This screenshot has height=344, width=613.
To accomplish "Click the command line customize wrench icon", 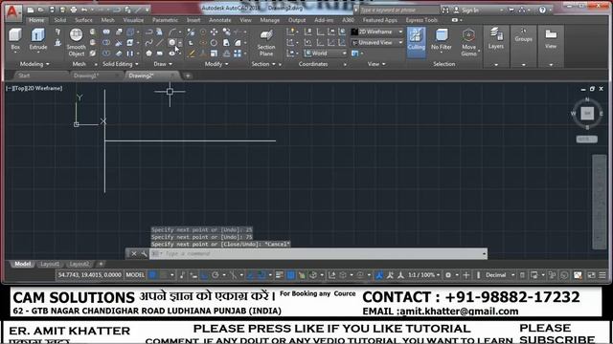I will coord(144,254).
